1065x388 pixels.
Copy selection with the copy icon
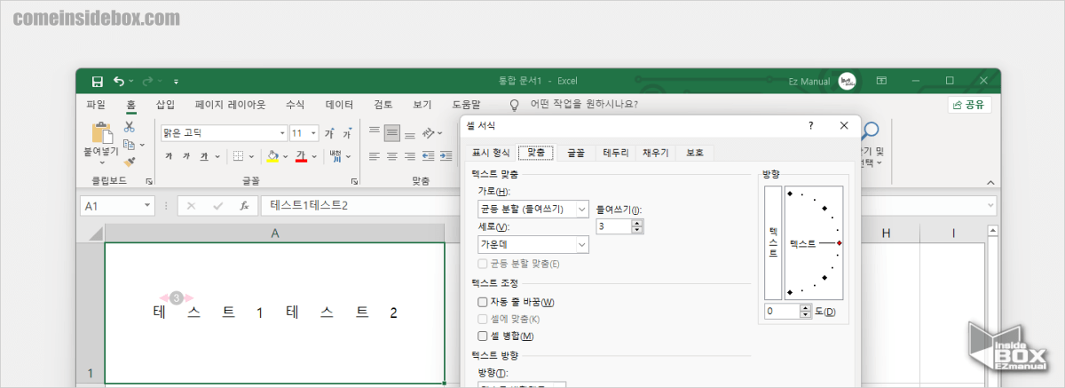coord(130,145)
